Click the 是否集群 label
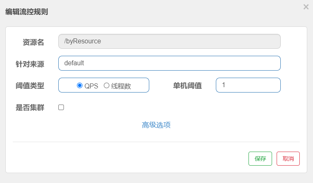 [30, 108]
